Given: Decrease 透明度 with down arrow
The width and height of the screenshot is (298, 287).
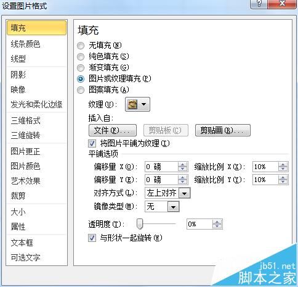Looking at the screenshot, I should pyautogui.click(x=217, y=227).
